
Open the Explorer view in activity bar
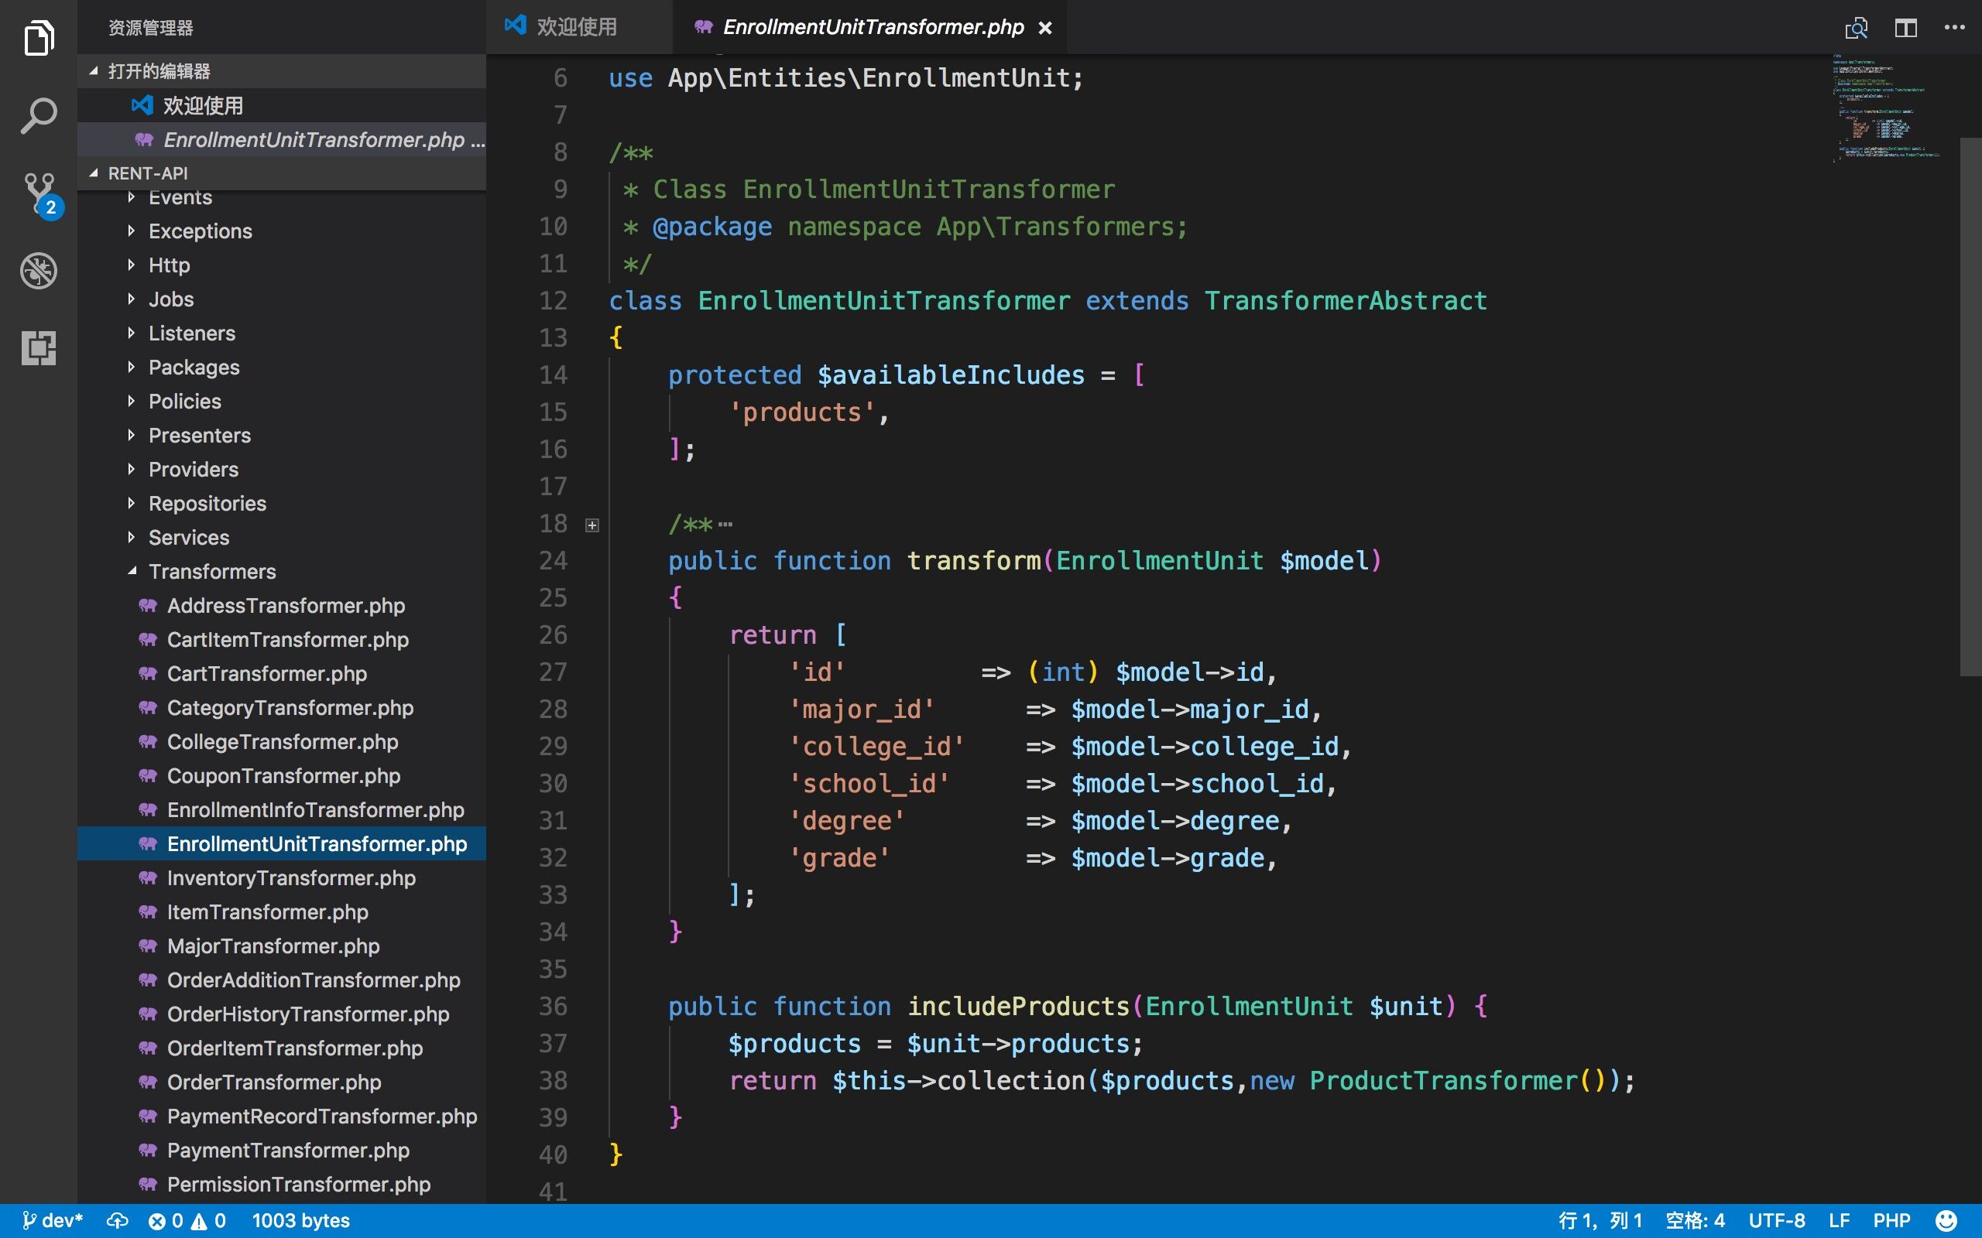click(39, 39)
